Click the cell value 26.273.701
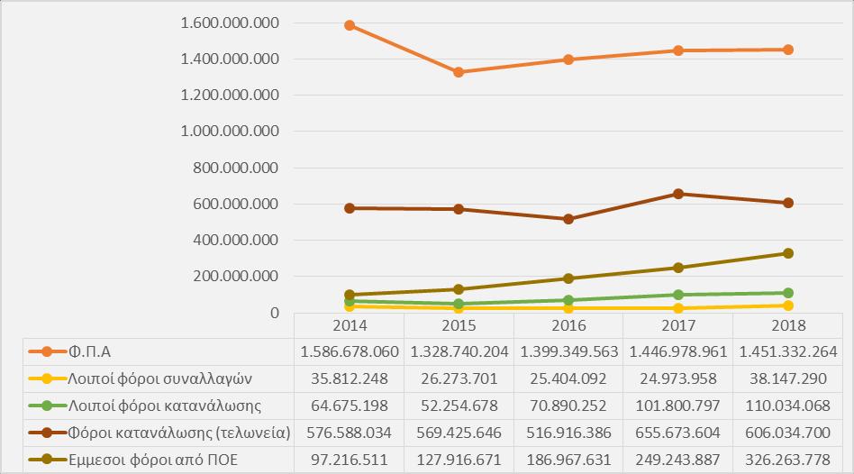Image resolution: width=854 pixels, height=474 pixels. pos(459,378)
